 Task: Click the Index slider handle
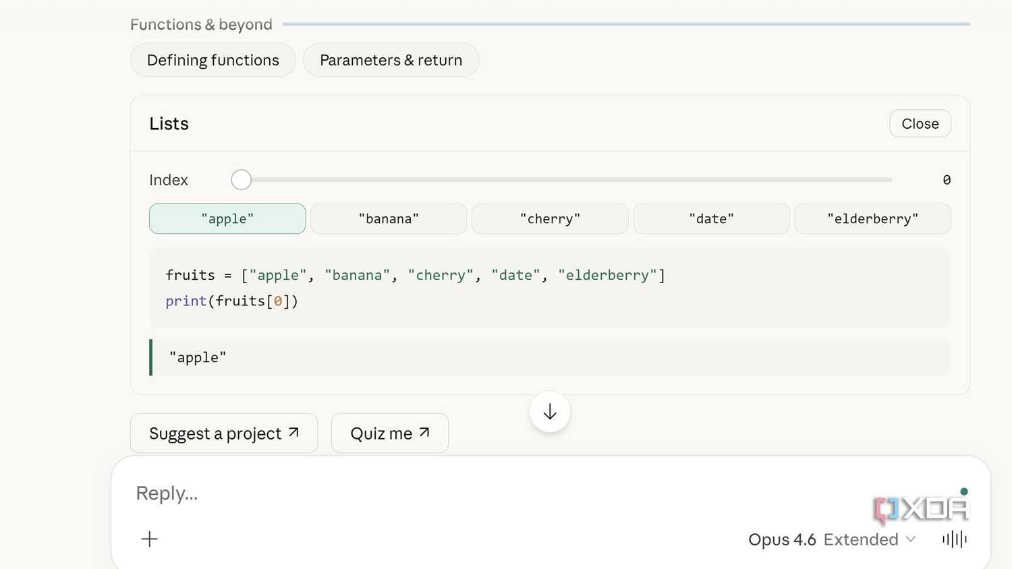241,180
